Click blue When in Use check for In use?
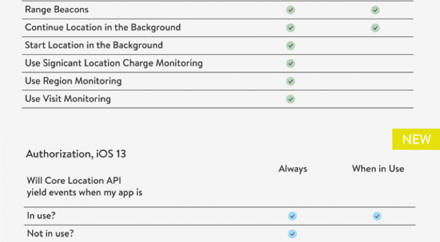The width and height of the screenshot is (440, 242). (x=377, y=216)
